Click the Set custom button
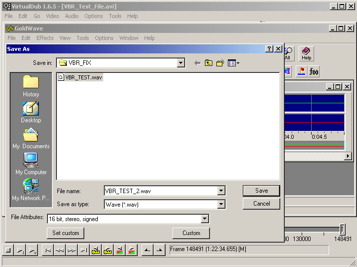Image resolution: width=357 pixels, height=267 pixels. [66, 233]
